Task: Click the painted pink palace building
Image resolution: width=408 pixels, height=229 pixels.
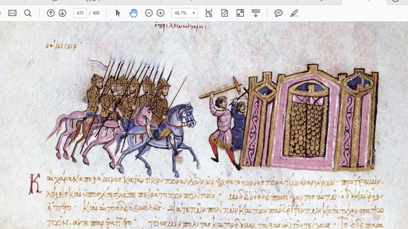Action: point(310,117)
